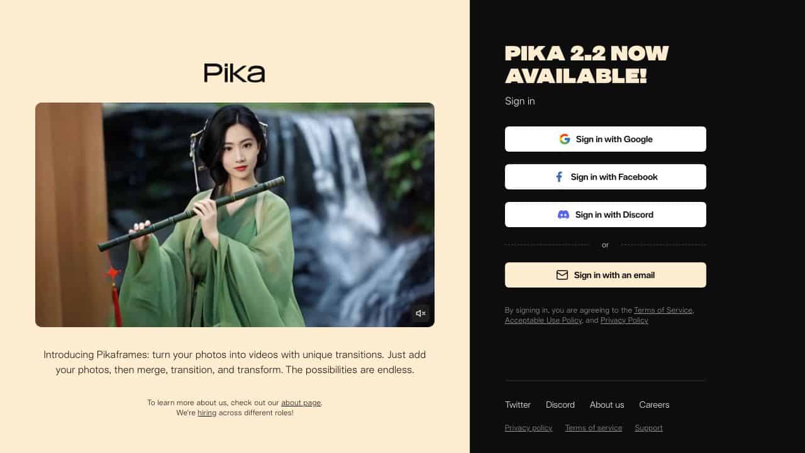Follow the hiring link
This screenshot has width=805, height=453.
(207, 413)
